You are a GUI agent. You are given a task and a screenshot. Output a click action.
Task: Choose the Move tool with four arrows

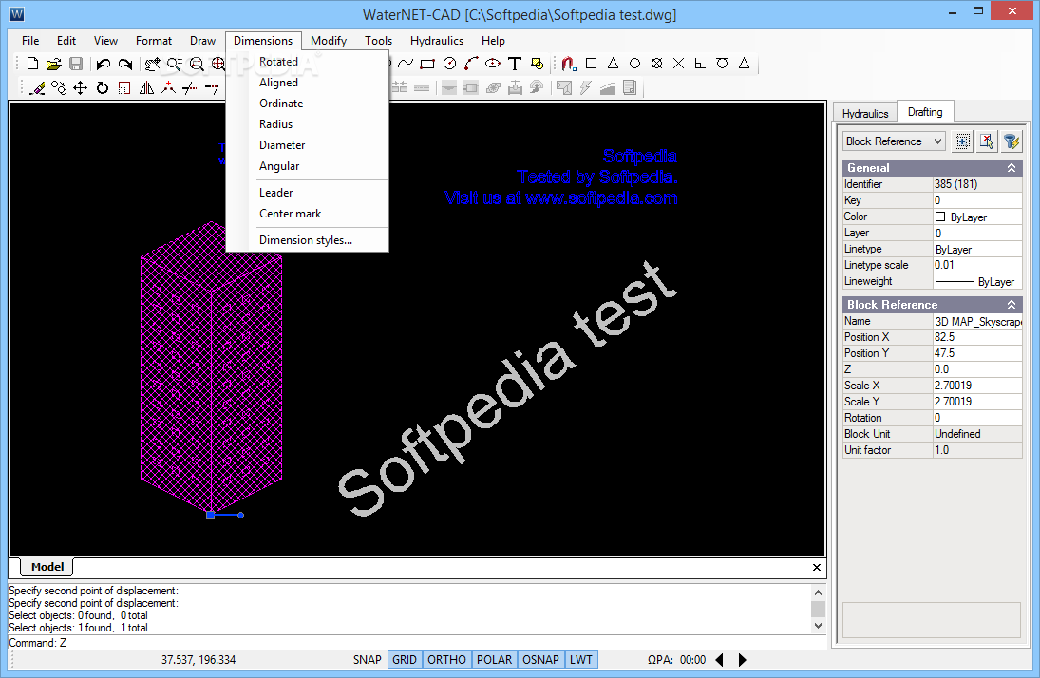(80, 87)
